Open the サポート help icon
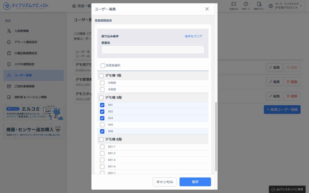The image size is (309, 193). tap(246, 6)
